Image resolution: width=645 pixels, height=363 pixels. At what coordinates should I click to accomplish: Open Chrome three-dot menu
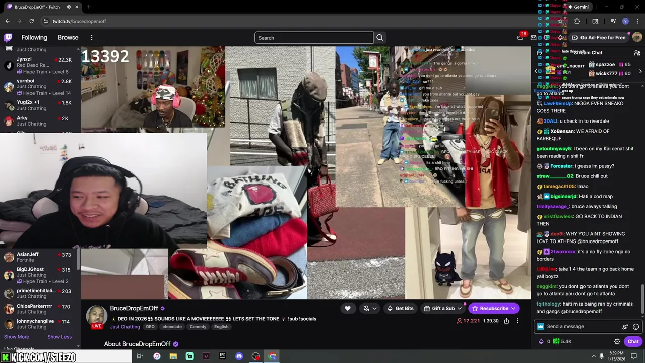tap(637, 21)
